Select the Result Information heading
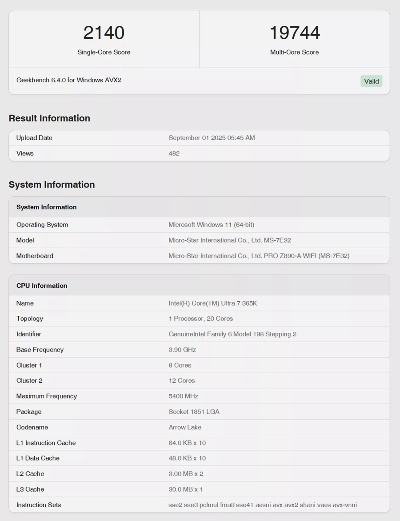Screen dimensions: 400x521 [x=49, y=118]
